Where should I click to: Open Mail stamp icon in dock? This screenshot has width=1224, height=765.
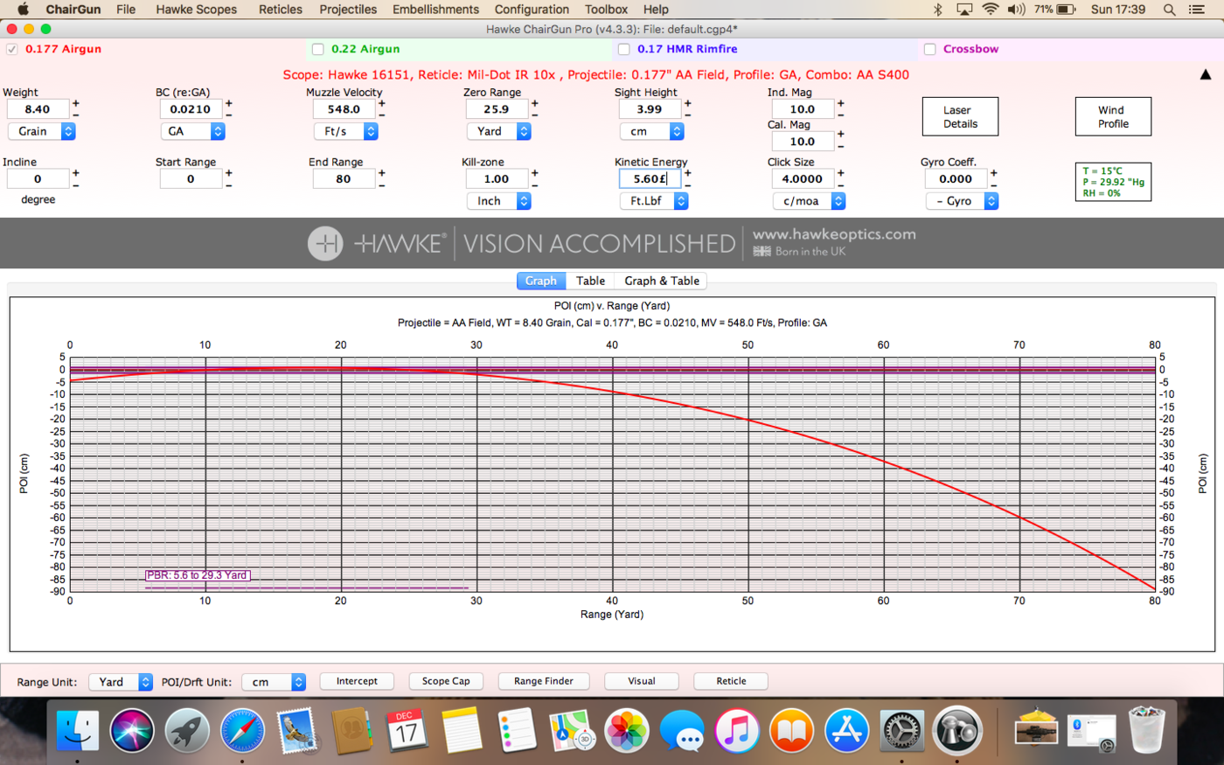tap(297, 731)
